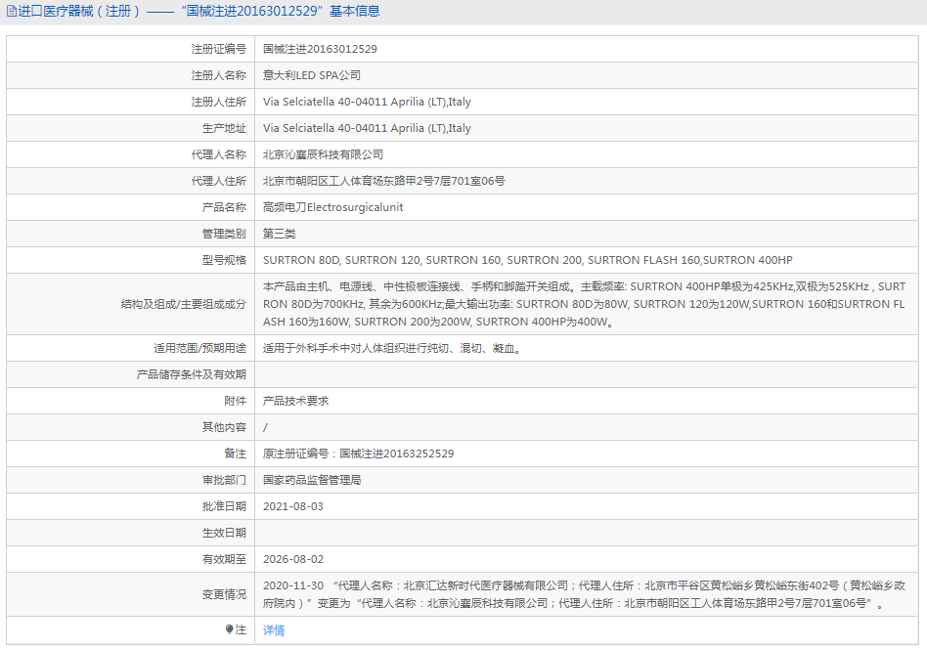The height and width of the screenshot is (649, 927).
Task: Click product name 高频电刀Electrosurgicalunit
Action: point(332,207)
